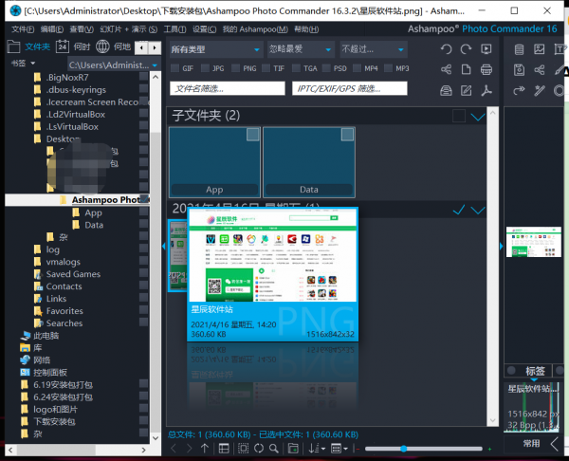Go up one folder with the up arrow
Screen dimensions: 569x461
coord(205,449)
